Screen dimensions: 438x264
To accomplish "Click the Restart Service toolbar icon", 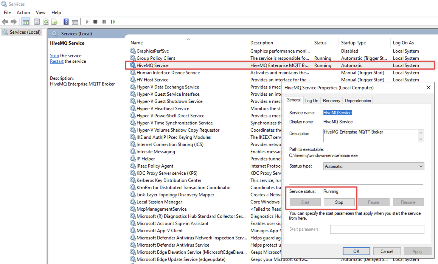I will click(113, 22).
